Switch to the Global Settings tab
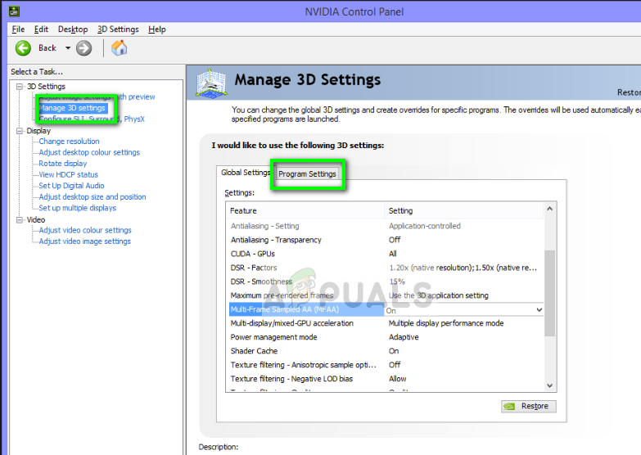Screen dimensions: 641x455 [246, 173]
